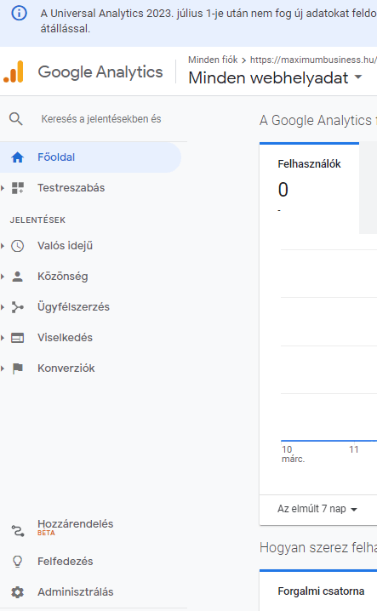Expand the Testreszabás section arrow
This screenshot has height=611, width=377.
[x=3, y=188]
